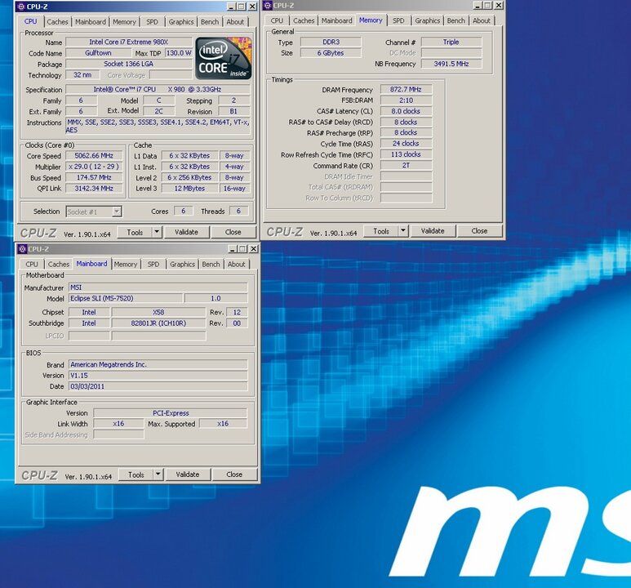
Task: Open SPD tab in the Mainboard window
Action: point(153,265)
